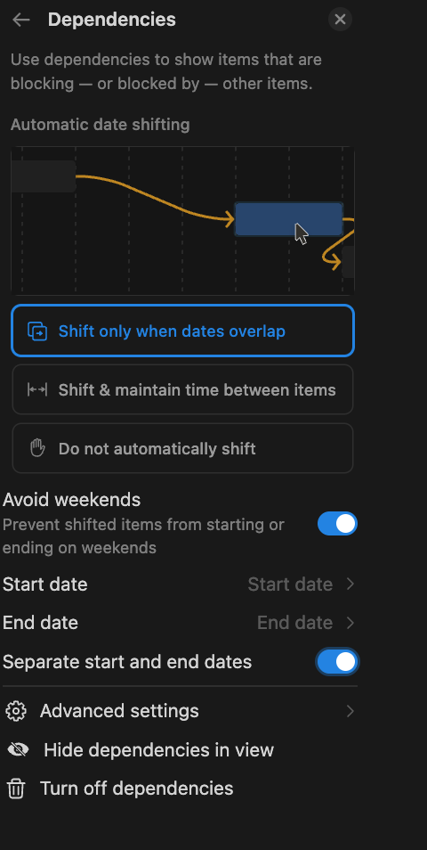Click the hand icon for Do not automatically shift
This screenshot has height=850, width=427.
pyautogui.click(x=37, y=448)
